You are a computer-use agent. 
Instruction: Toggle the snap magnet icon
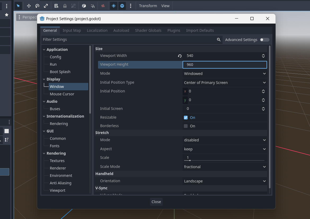click(92, 6)
